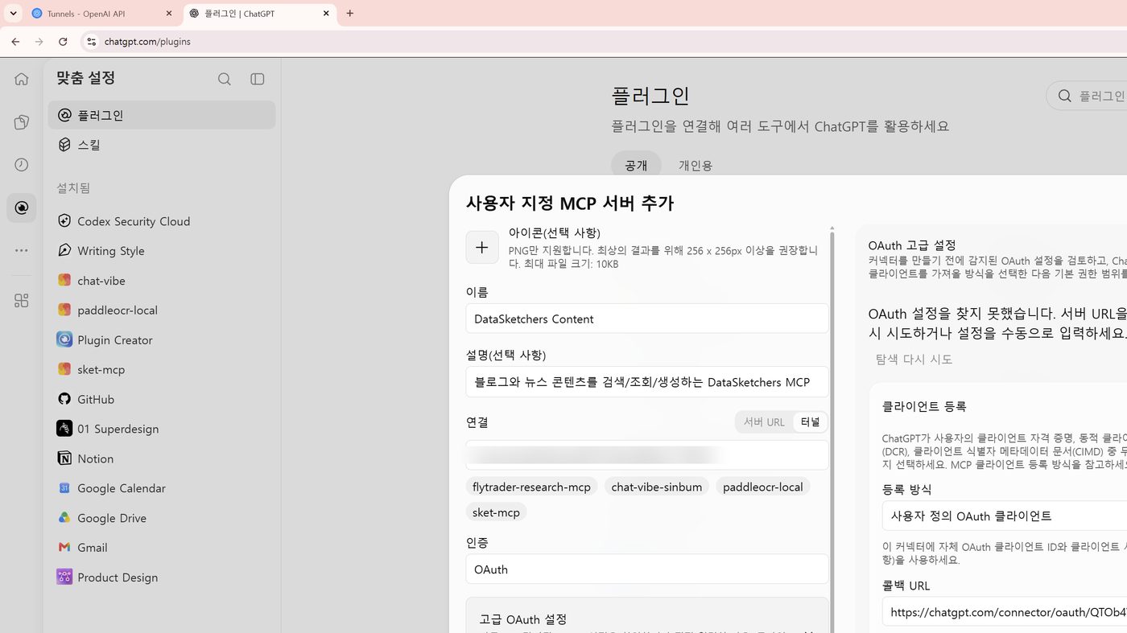Open the 인증 OAuth dropdown

pyautogui.click(x=647, y=569)
